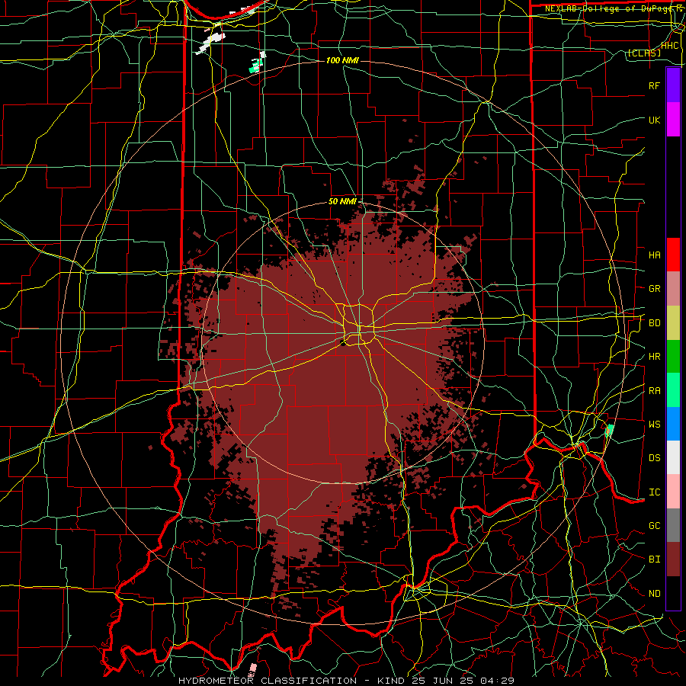The width and height of the screenshot is (686, 686).
Task: Click the 'ND' legend label
Action: click(x=654, y=594)
